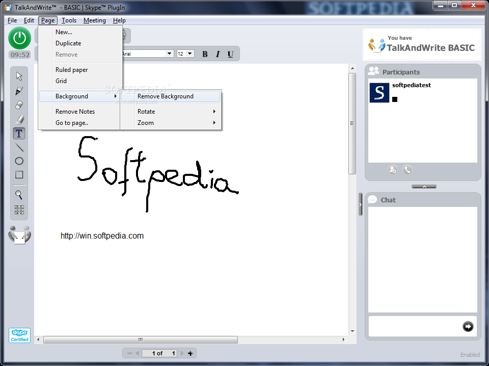Select the Rectangle shape tool
The width and height of the screenshot is (489, 366).
click(x=19, y=175)
